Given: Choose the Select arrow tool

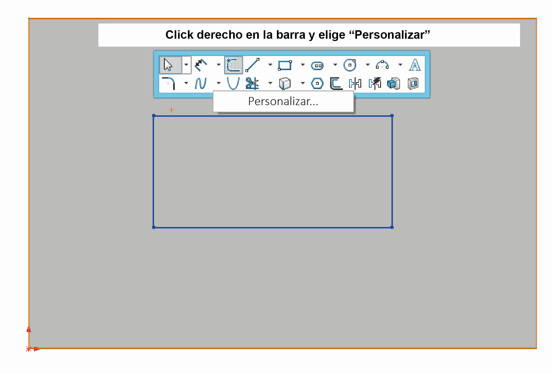Looking at the screenshot, I should [170, 65].
